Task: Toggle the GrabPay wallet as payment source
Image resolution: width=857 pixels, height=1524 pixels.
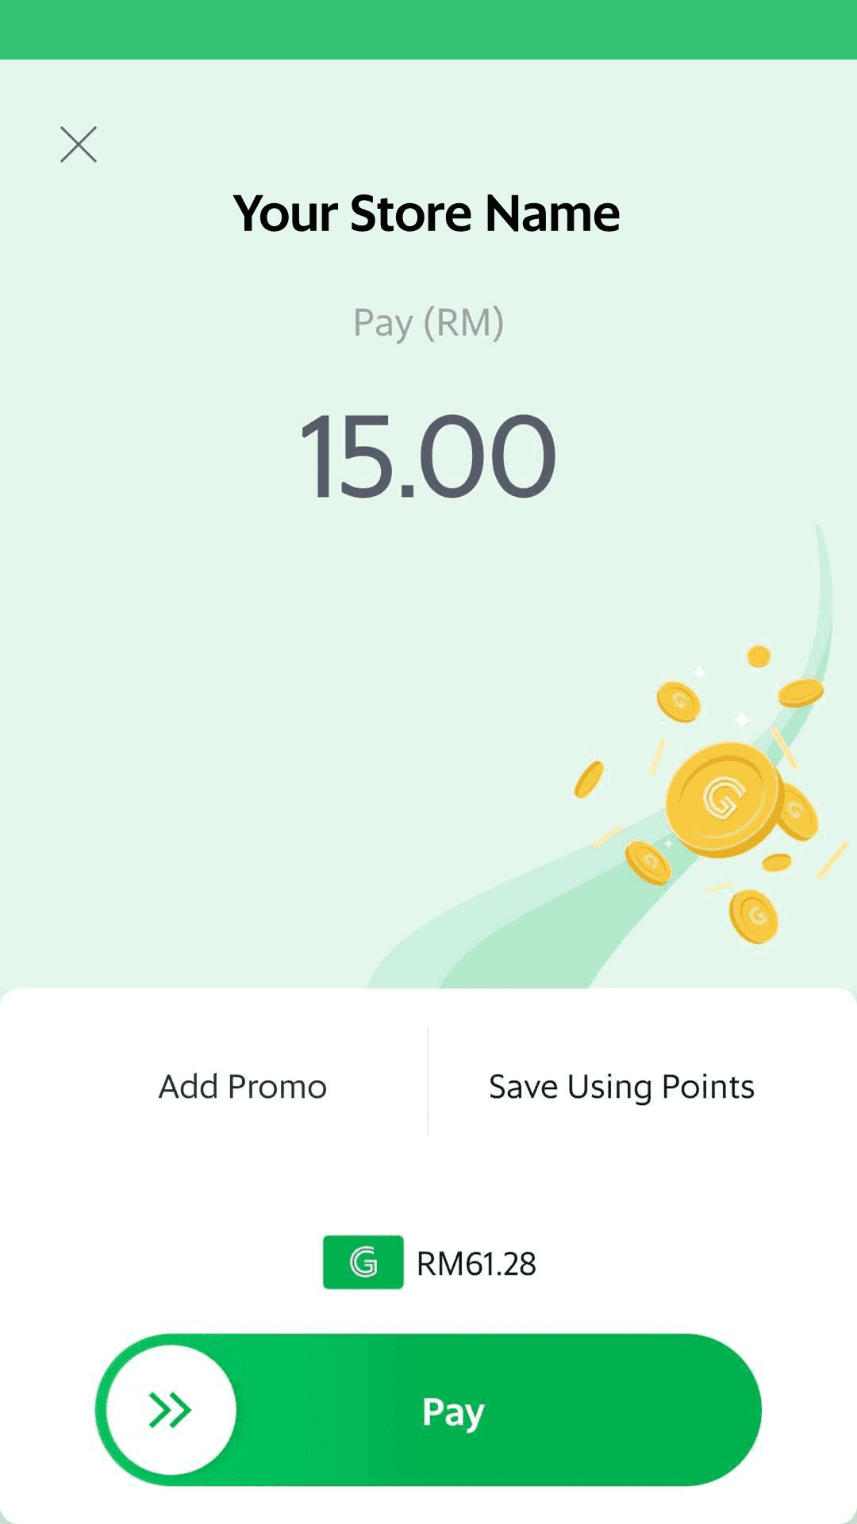Action: coord(363,1262)
